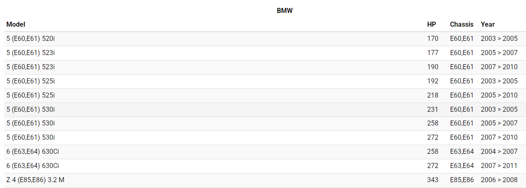Viewport: 526px width, 188px height.
Task: Click the HP column header
Action: click(431, 25)
